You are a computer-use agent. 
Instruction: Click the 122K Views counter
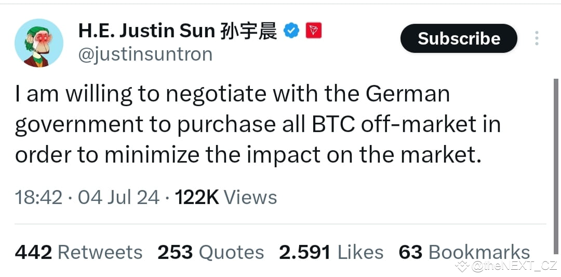point(226,197)
